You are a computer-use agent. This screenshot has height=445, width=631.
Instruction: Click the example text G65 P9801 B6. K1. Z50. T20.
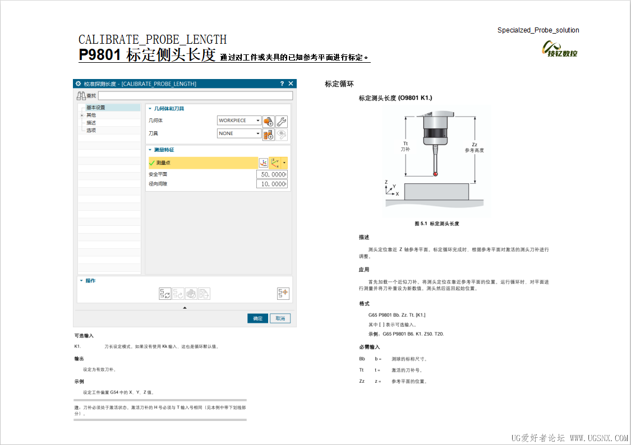[x=413, y=334]
